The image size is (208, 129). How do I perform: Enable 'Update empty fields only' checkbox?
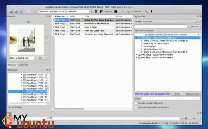136,103
